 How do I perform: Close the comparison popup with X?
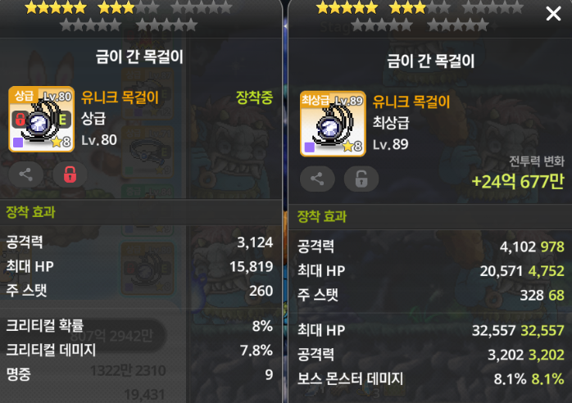(x=553, y=14)
